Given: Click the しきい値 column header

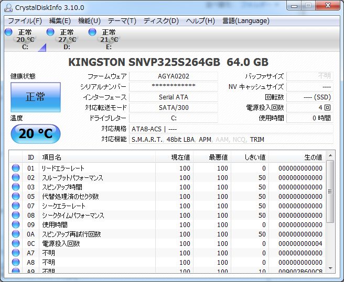Looking at the screenshot, I should tap(250, 157).
